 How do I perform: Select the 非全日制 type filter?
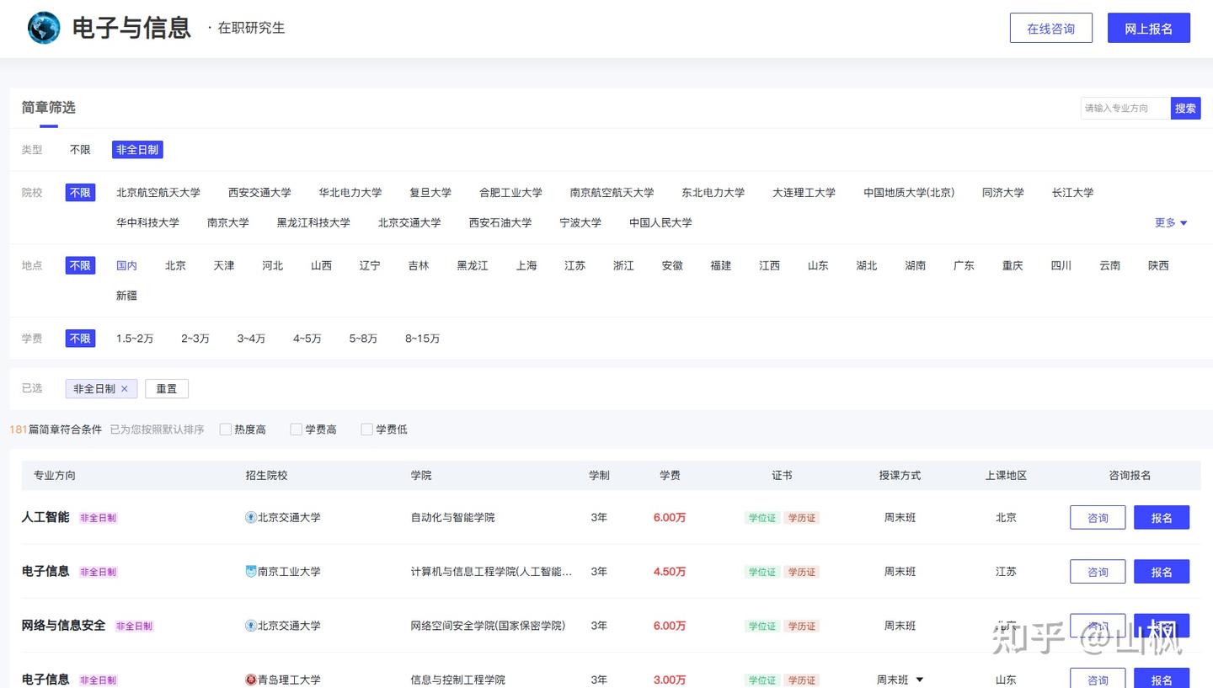point(137,150)
